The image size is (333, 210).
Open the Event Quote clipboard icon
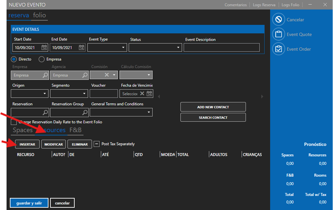(x=278, y=34)
